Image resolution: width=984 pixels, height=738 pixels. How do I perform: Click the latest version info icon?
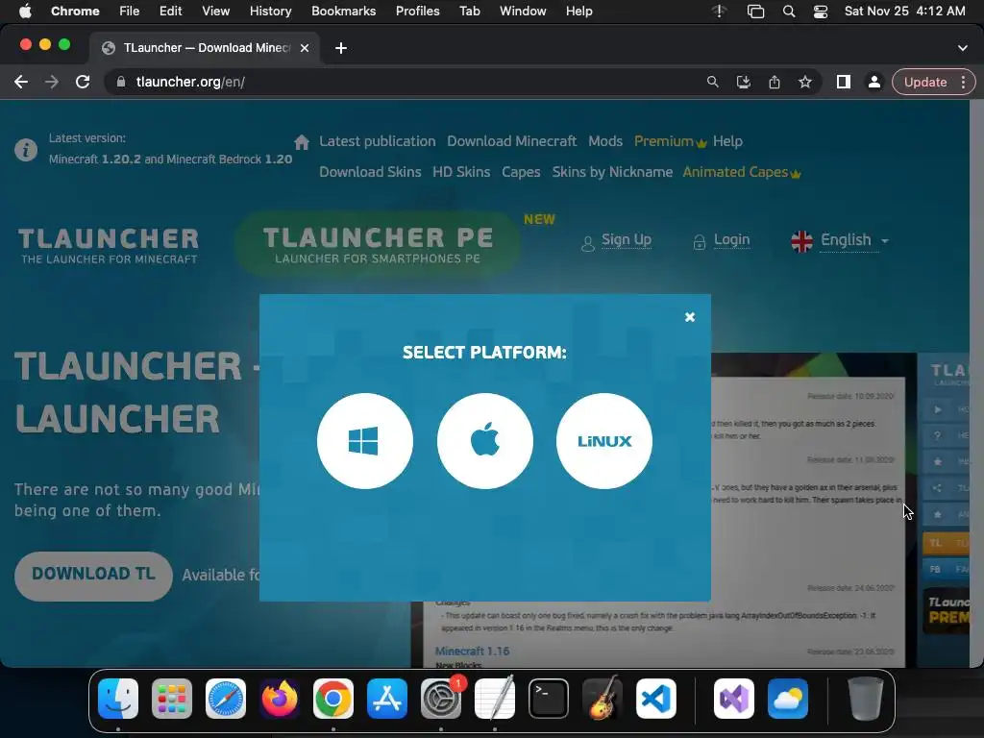coord(26,150)
